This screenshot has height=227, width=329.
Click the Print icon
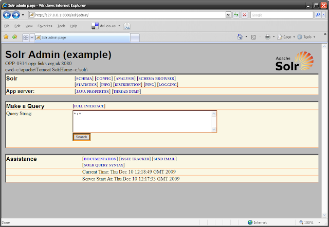(x=267, y=37)
